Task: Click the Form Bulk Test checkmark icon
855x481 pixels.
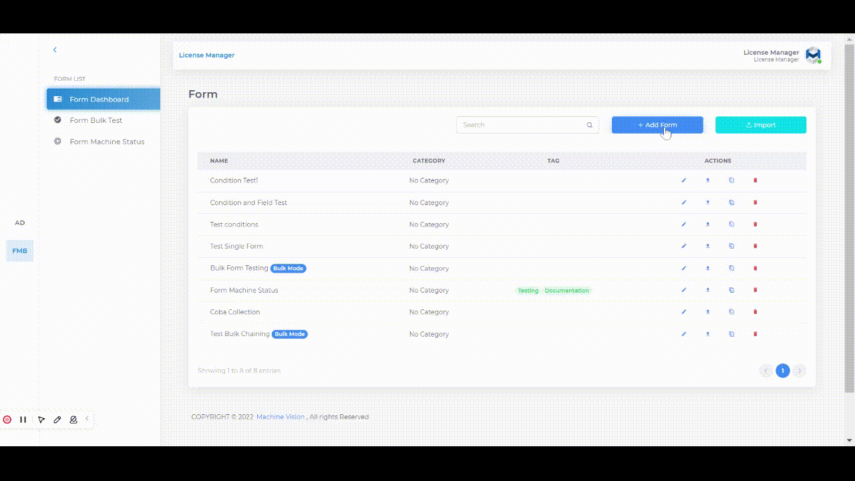Action: coord(57,120)
